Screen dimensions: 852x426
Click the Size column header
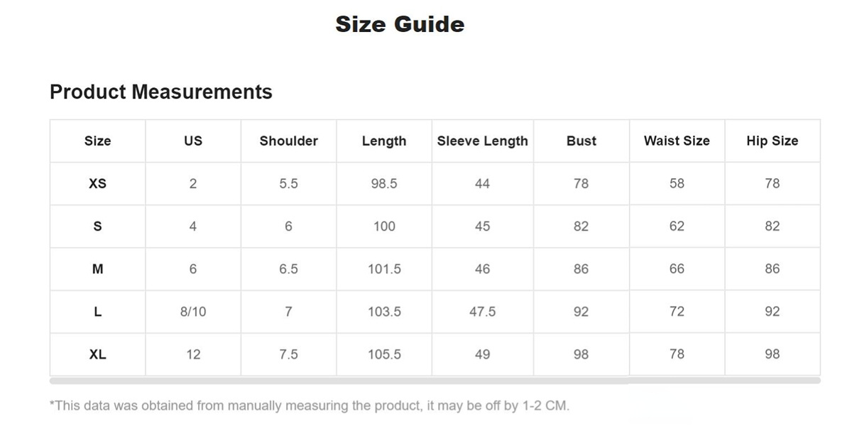pos(97,141)
